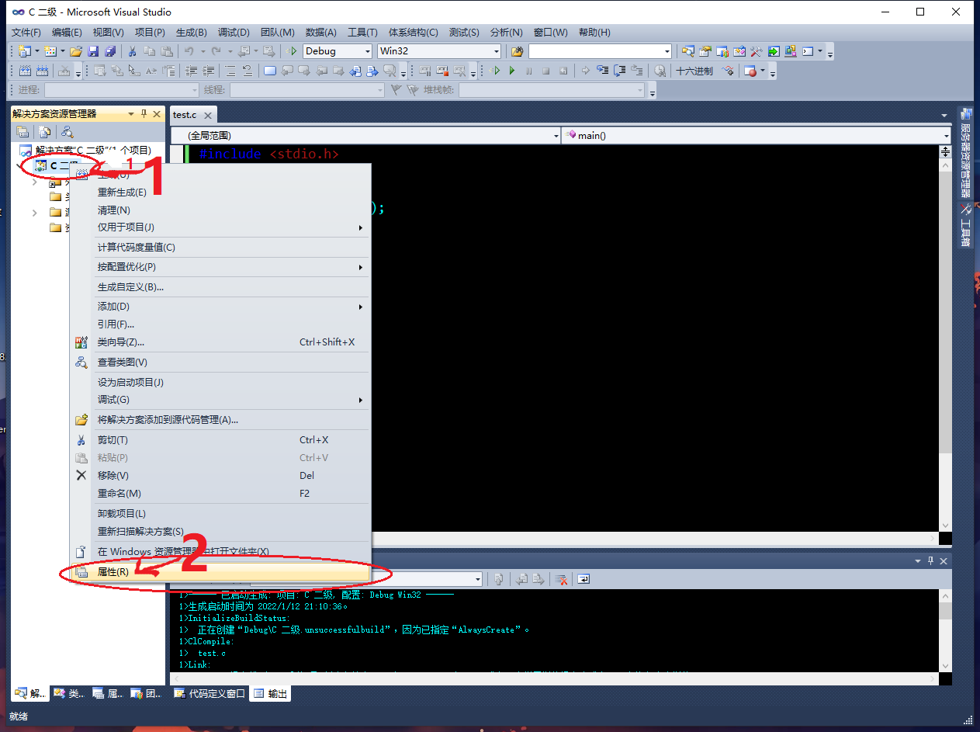Cut selection with scissors icon
Image resolution: width=980 pixels, height=732 pixels.
pyautogui.click(x=132, y=51)
